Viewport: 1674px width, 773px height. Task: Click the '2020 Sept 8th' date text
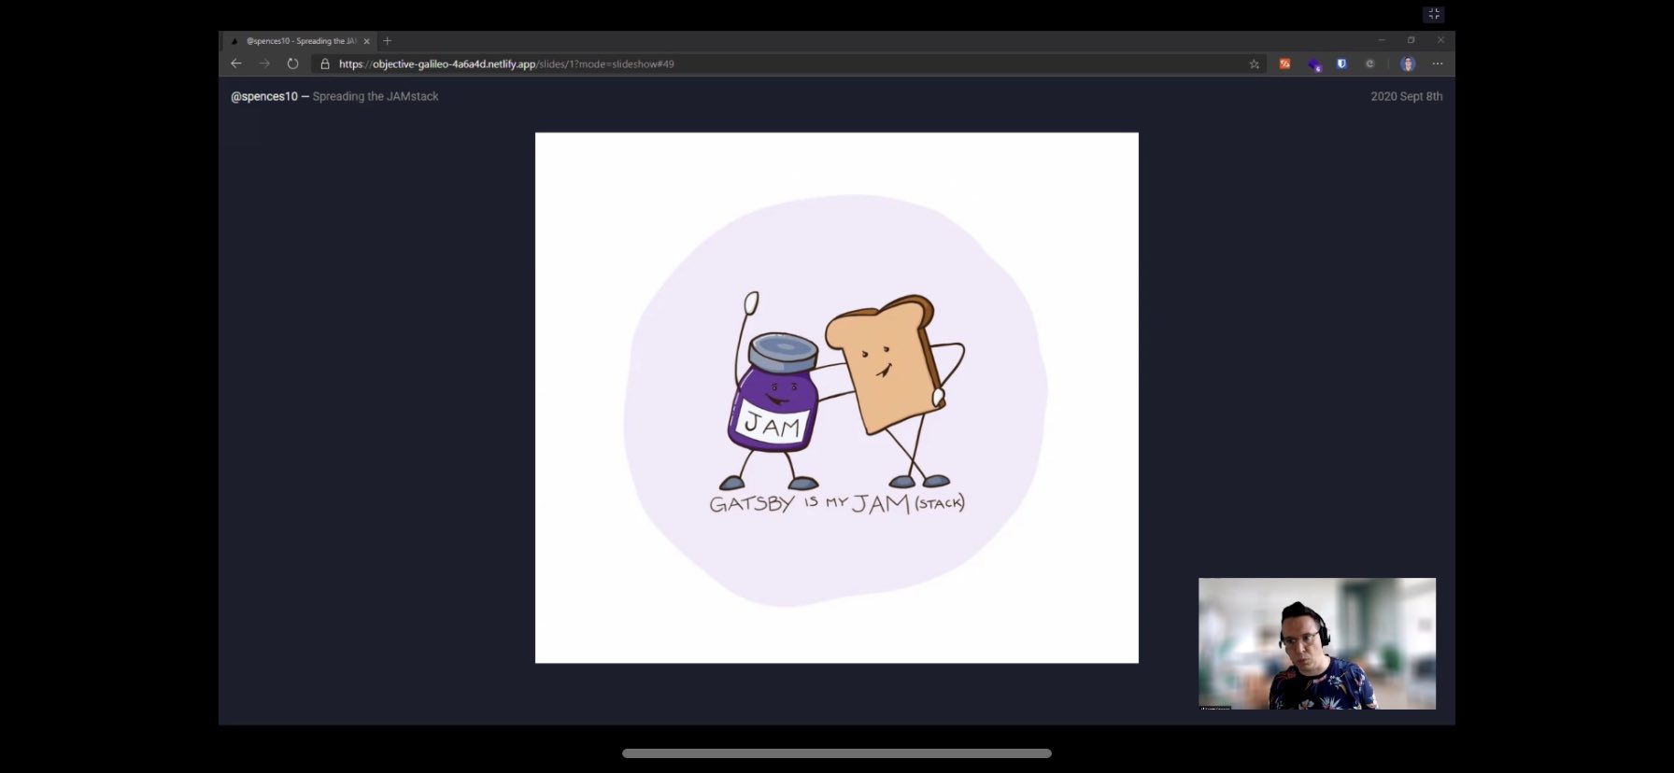1406,96
